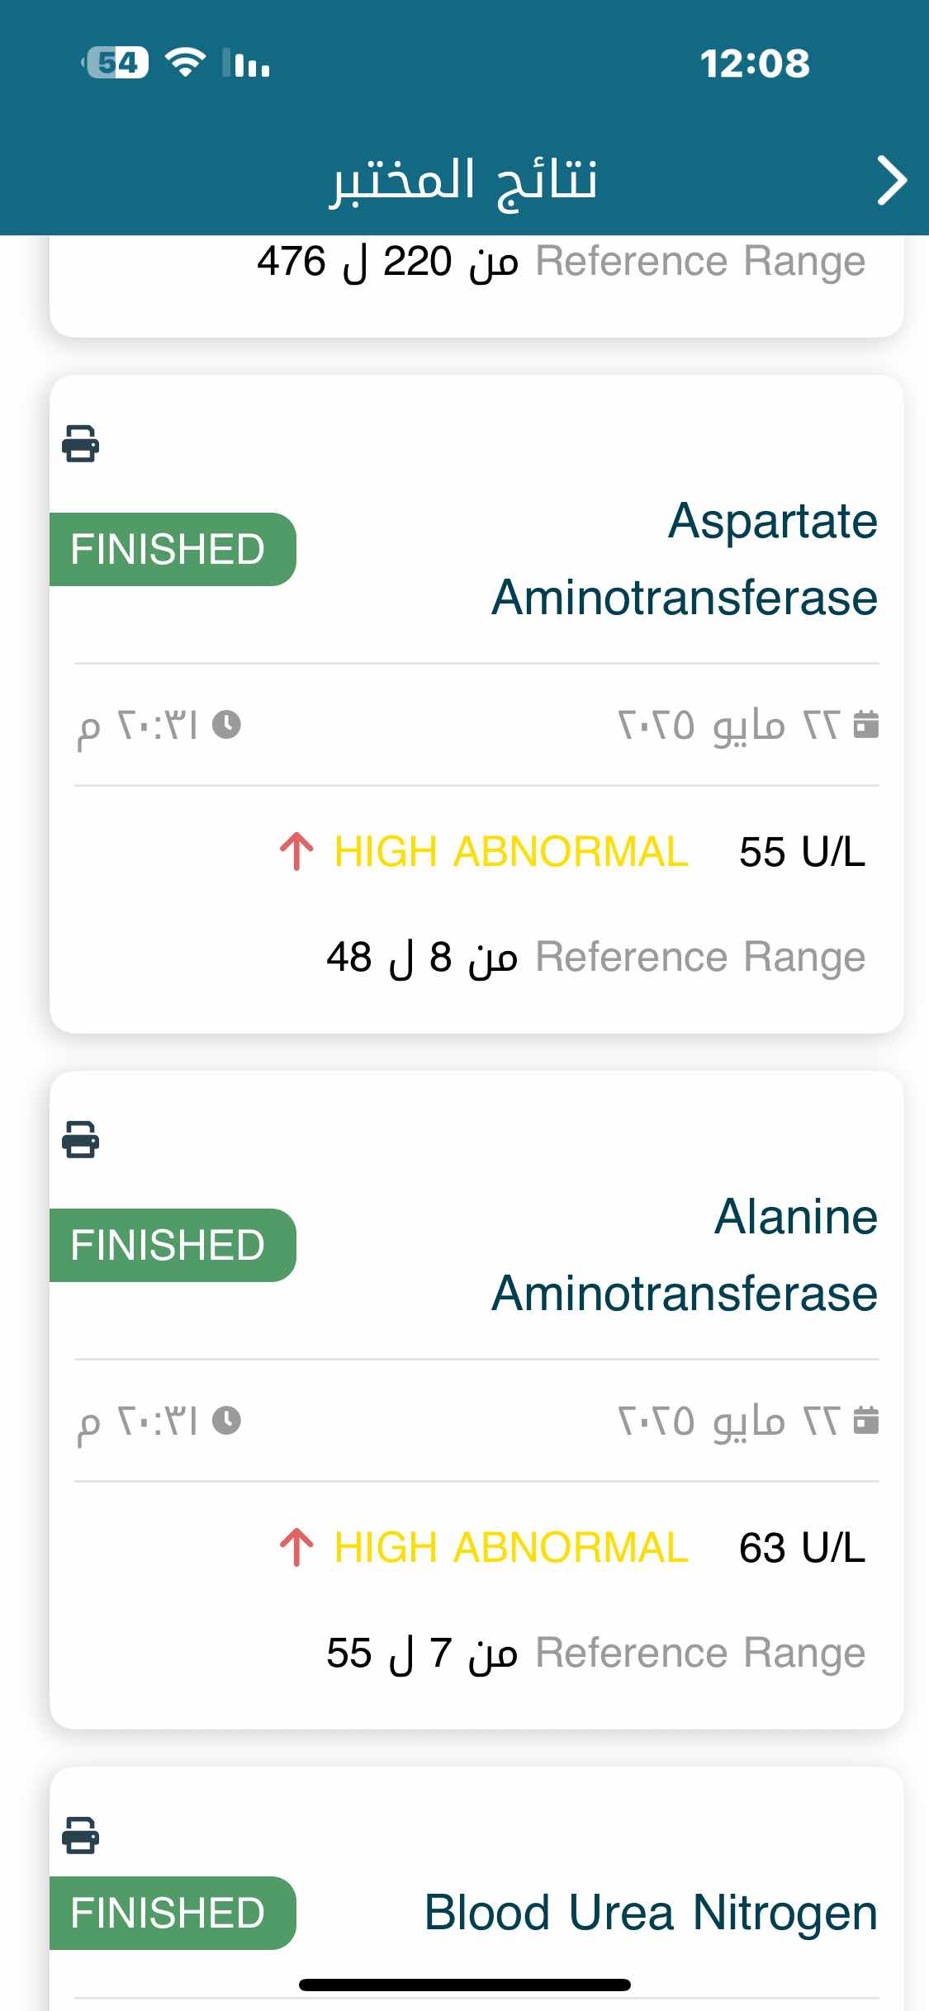Print the Aspartate Aminotransferase result

click(x=81, y=443)
